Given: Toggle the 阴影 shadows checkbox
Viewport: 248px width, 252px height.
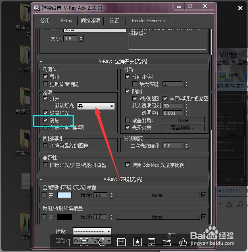Looking at the screenshot, I should [x=45, y=120].
